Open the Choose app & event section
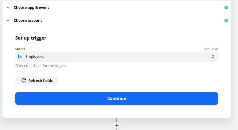Image resolution: width=238 pixels, height=130 pixels. click(117, 8)
